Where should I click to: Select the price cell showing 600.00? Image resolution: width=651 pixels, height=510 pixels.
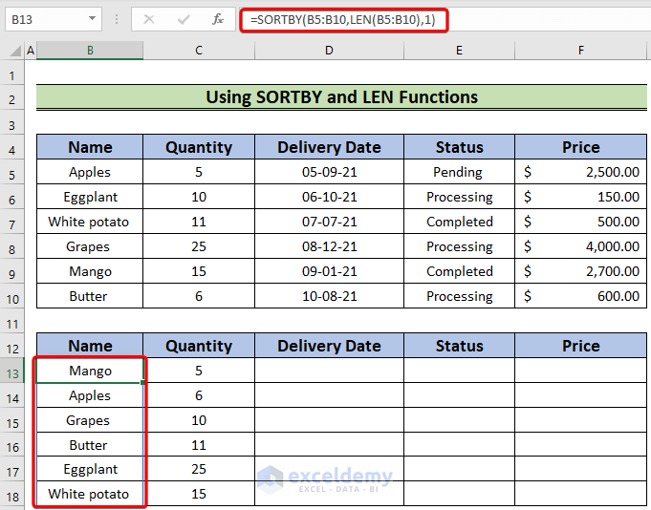click(x=580, y=296)
